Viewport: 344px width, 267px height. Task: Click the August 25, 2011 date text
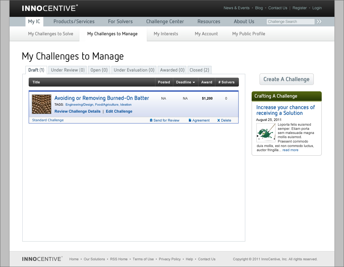point(269,120)
